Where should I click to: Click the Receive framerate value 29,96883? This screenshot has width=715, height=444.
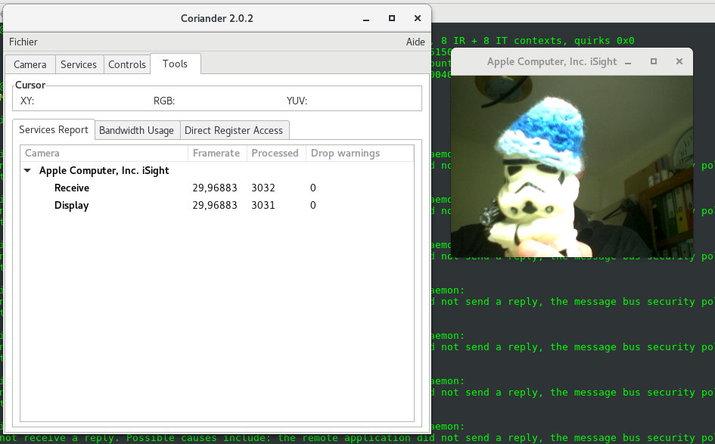click(x=215, y=188)
